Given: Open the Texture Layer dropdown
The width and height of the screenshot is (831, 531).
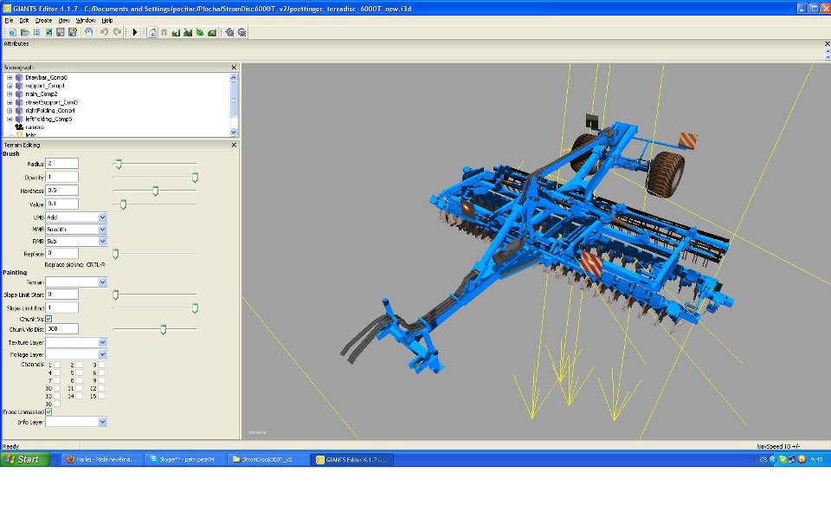Looking at the screenshot, I should [102, 342].
